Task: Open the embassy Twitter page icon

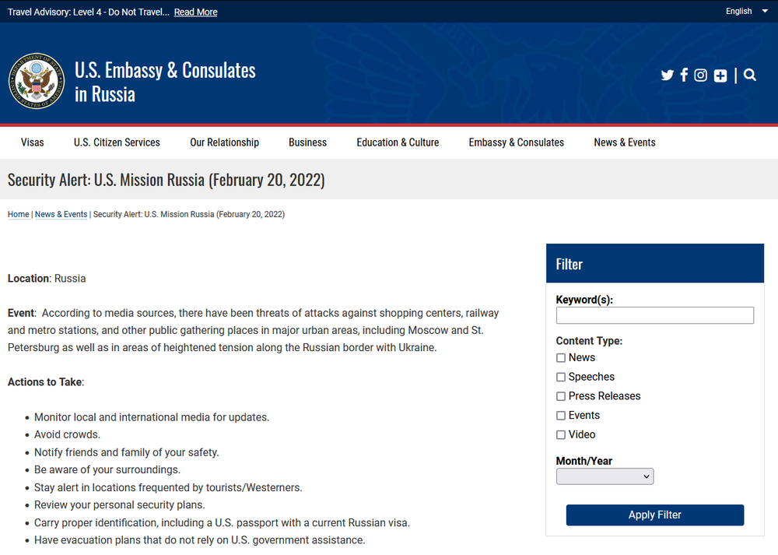Action: [x=667, y=76]
